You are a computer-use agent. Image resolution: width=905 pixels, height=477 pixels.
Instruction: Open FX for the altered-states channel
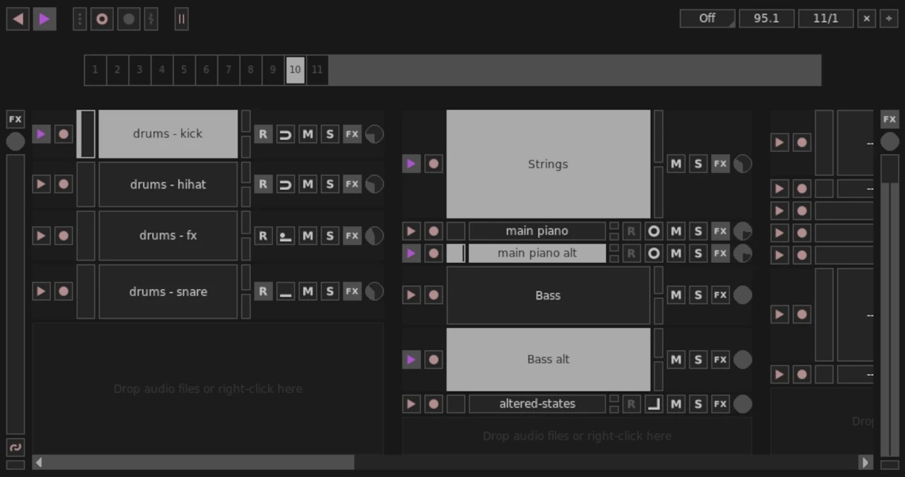720,404
